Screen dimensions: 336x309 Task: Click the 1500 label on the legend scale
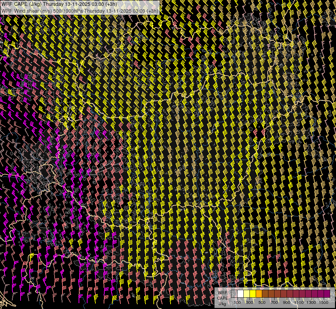[x=323, y=303]
